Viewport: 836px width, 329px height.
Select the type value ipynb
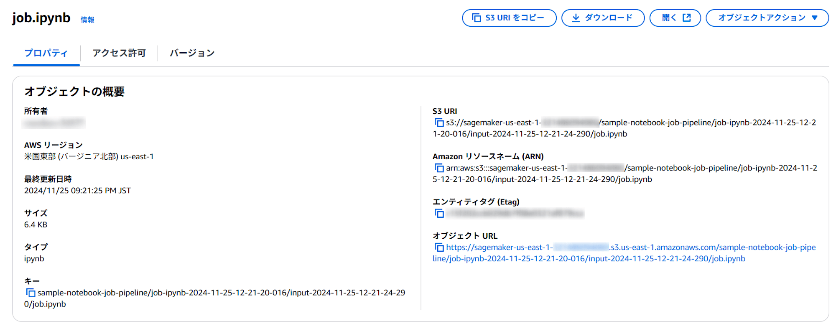tap(34, 259)
